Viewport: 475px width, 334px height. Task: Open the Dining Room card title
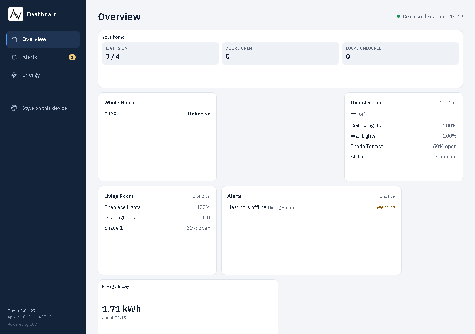pos(366,102)
